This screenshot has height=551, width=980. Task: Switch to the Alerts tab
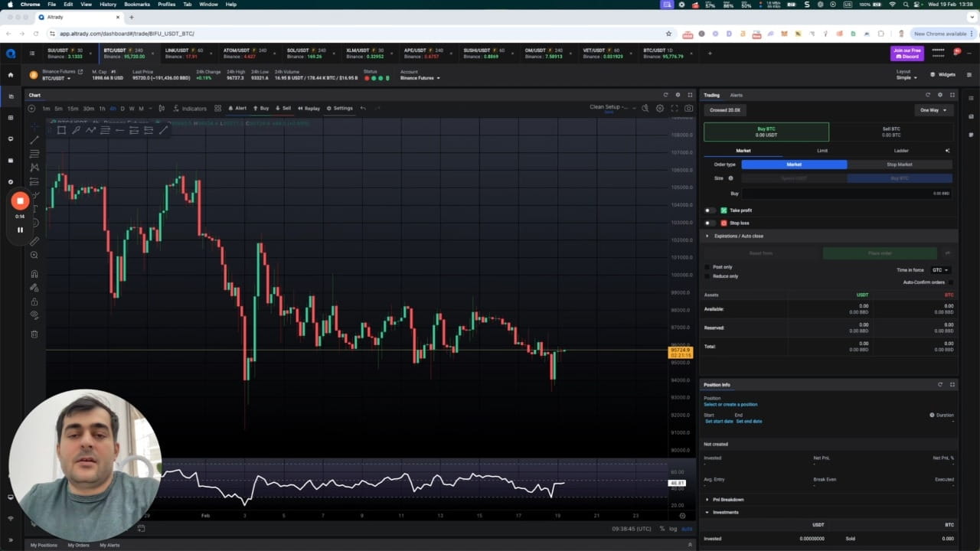[736, 95]
